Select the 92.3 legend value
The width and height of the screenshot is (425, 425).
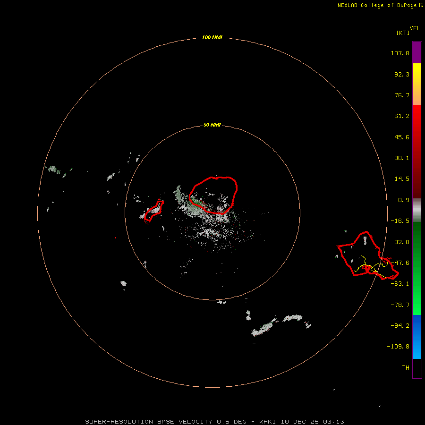tap(402, 74)
